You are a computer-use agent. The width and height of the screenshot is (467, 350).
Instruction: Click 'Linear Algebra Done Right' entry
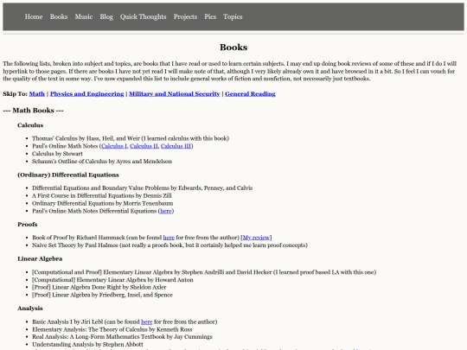(99, 287)
